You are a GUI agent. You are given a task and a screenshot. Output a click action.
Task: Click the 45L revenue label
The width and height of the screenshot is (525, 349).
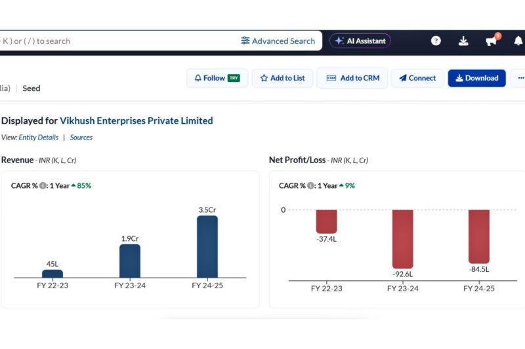pos(52,264)
